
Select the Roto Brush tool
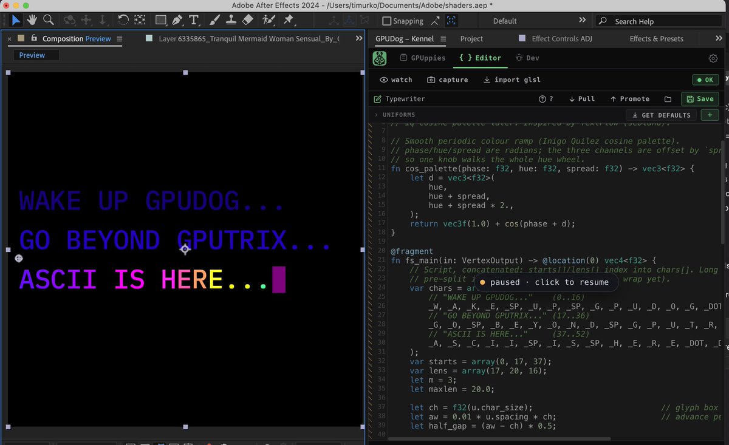[269, 20]
